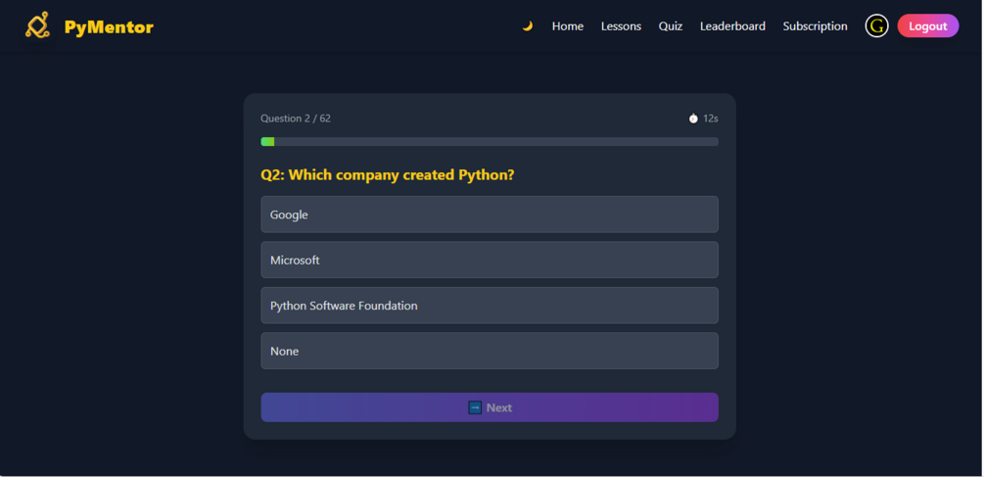
Task: Select the Google answer option
Action: point(489,215)
